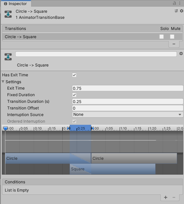
Task: Click the lower transition arrow icon
Action: [x=8, y=57]
